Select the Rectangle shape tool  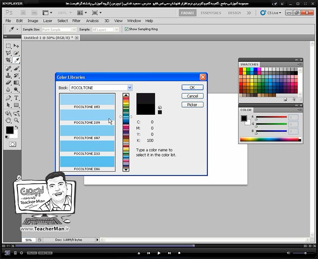pyautogui.click(x=16, y=105)
